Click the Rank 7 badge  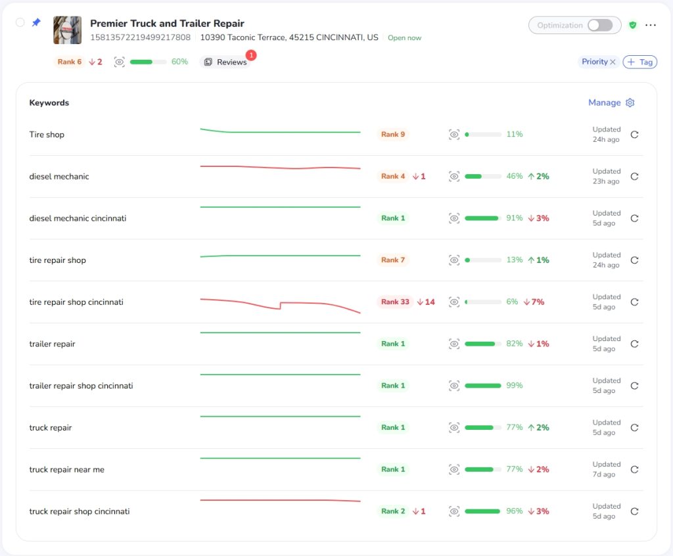tap(393, 260)
